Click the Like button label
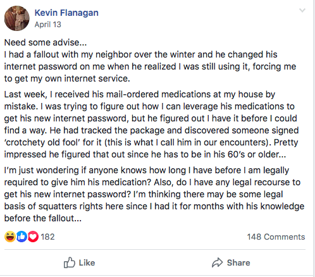Screen dimensions: 315x277 (x=87, y=262)
